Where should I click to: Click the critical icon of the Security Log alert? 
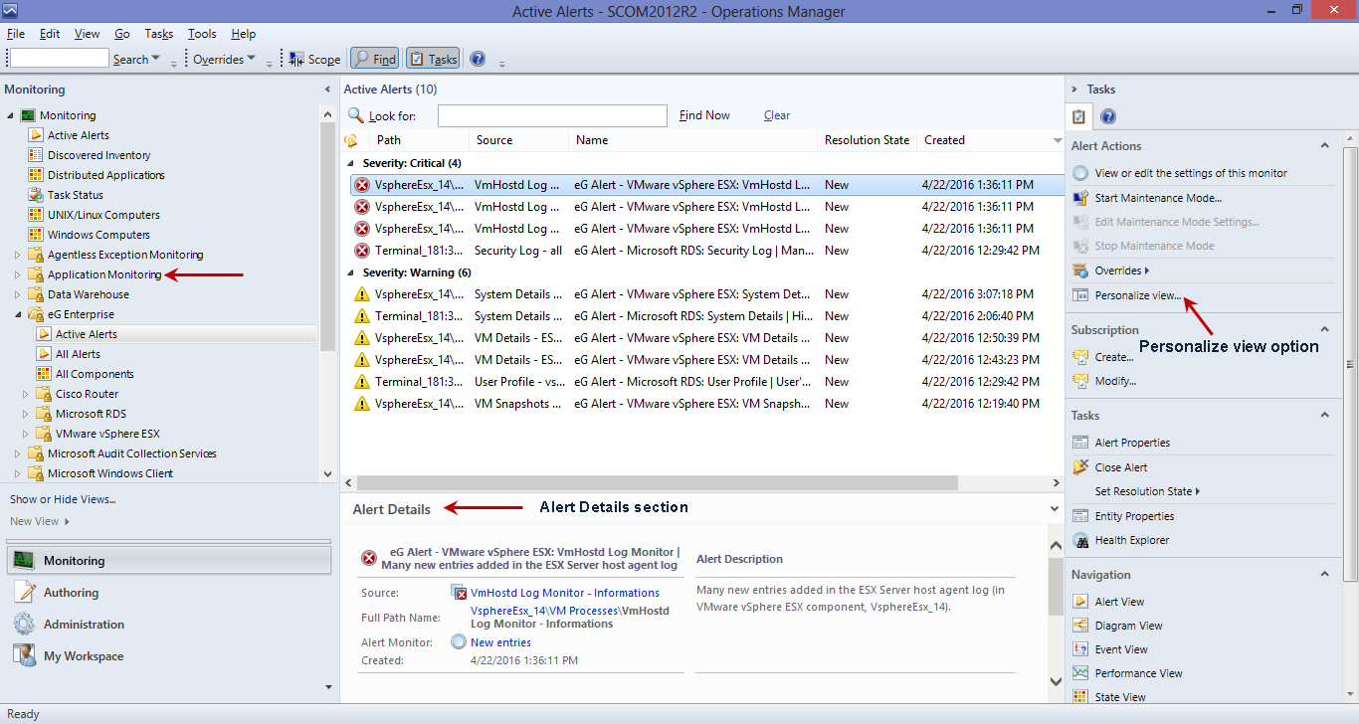point(362,251)
